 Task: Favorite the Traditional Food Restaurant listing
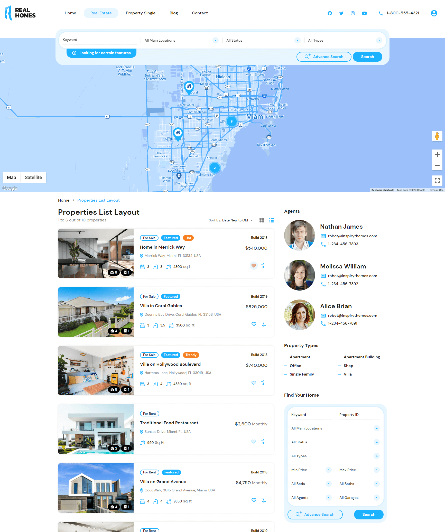(x=254, y=442)
